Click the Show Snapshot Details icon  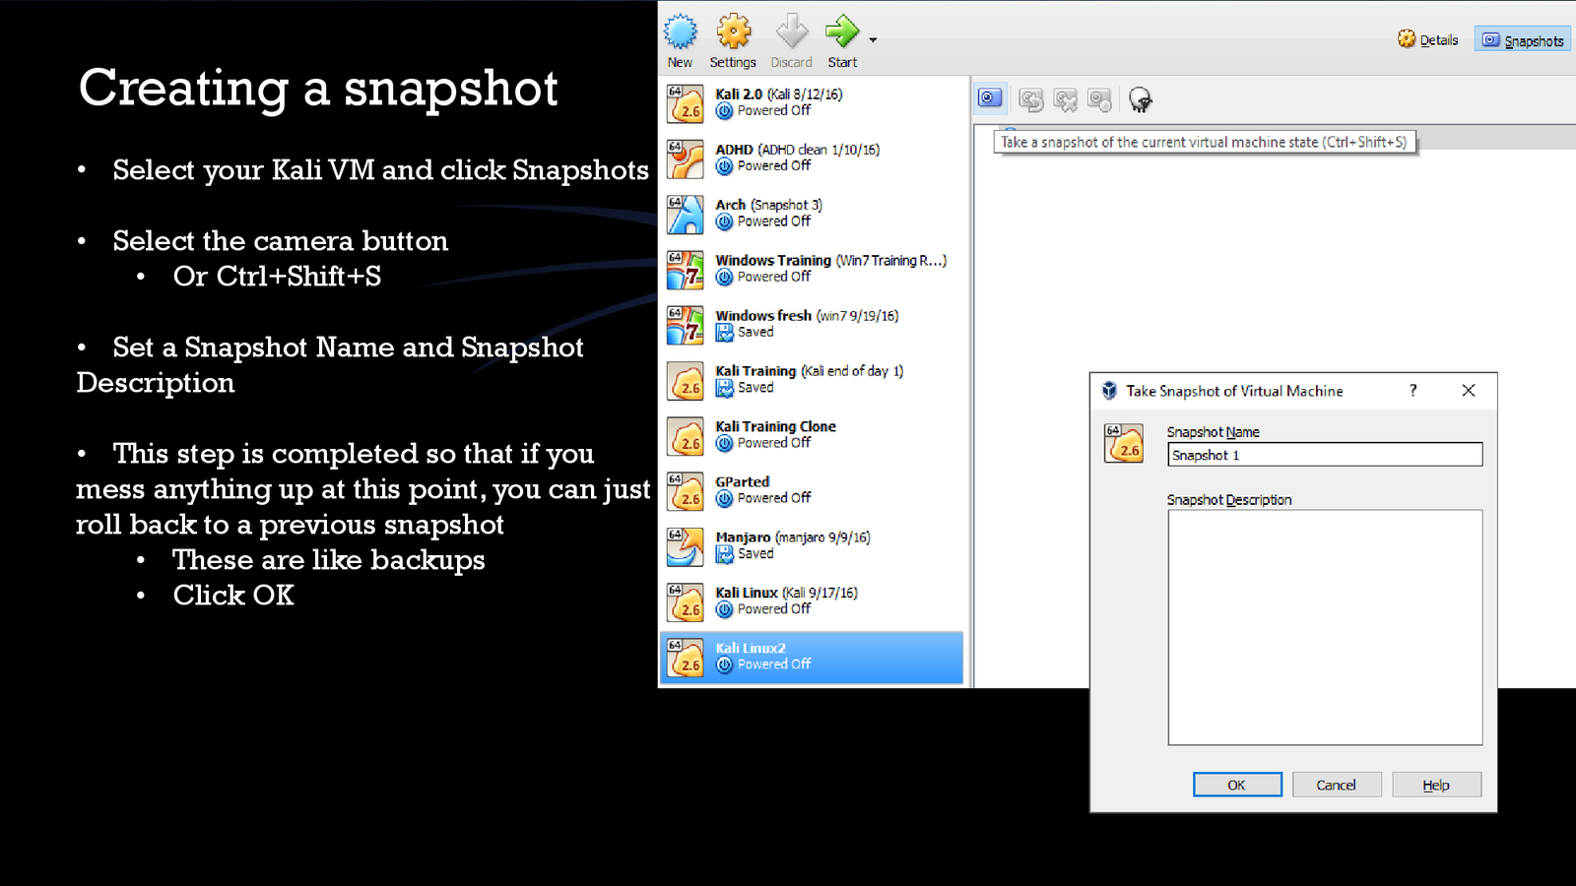tap(1099, 99)
